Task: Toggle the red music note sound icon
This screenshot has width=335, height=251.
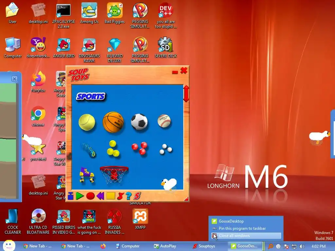Action: coord(120,196)
